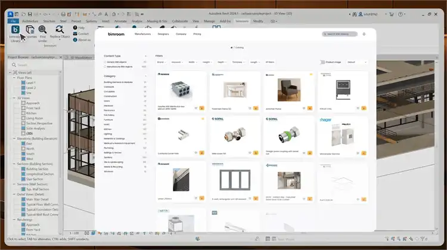
Task: Click the Save icon in quick access toolbar
Action: [x=29, y=14]
